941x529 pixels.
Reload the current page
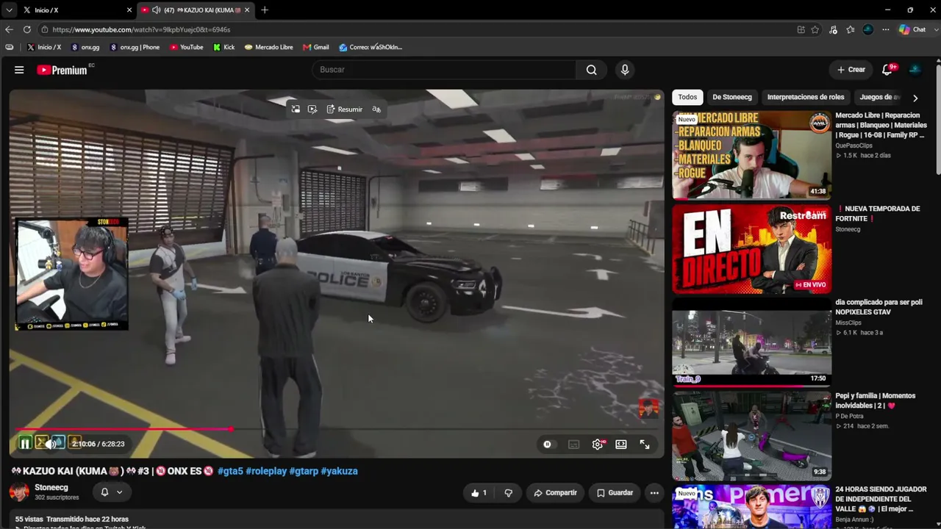(27, 29)
